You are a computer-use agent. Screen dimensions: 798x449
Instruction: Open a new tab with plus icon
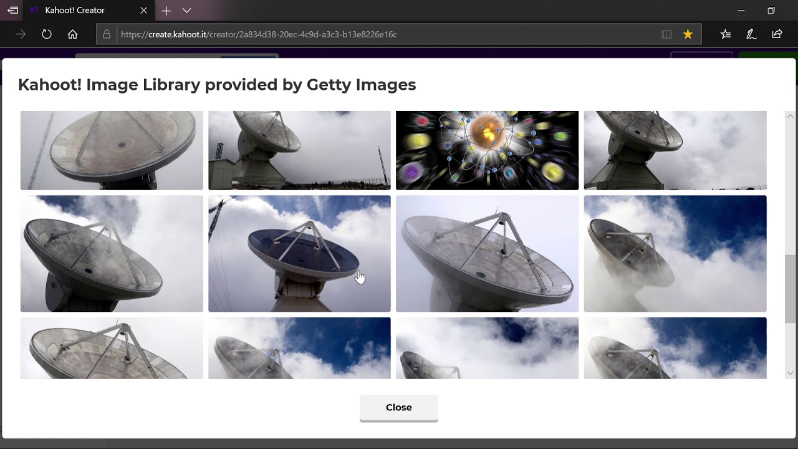tap(166, 11)
